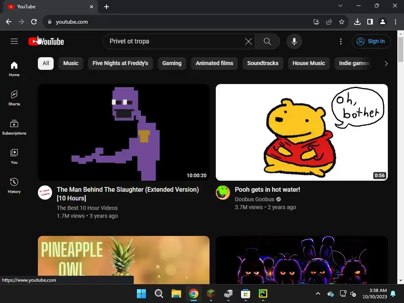The image size is (404, 303).
Task: Open the dark animatronics video thumbnail
Action: click(x=302, y=260)
